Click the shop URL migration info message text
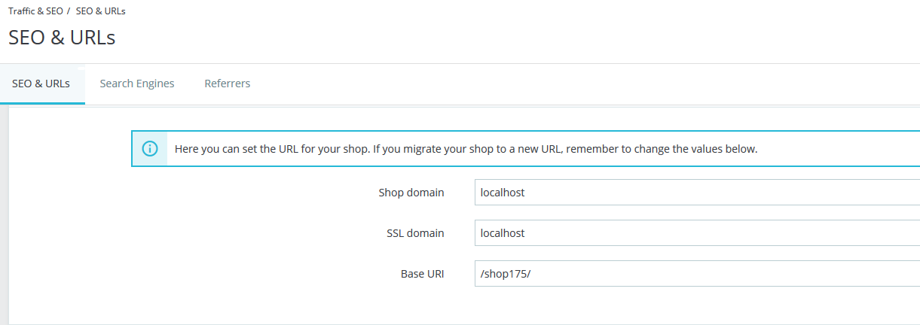 tap(466, 149)
